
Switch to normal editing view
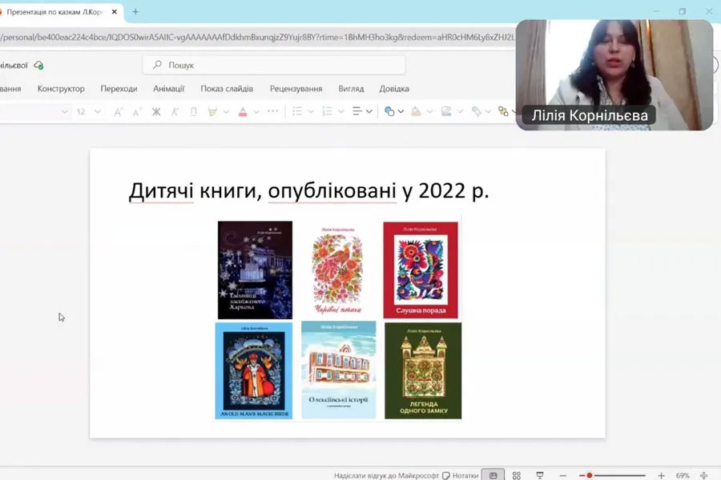(493, 475)
